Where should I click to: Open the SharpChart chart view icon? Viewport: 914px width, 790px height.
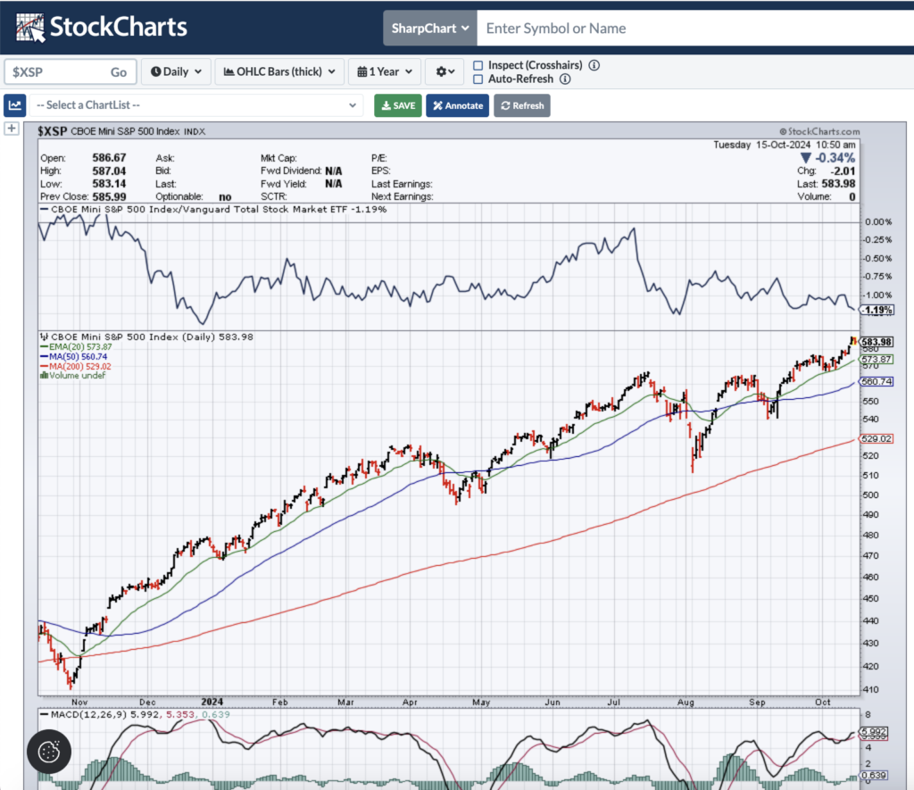[x=14, y=104]
